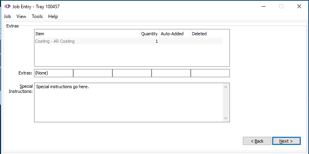Viewport: 309px width, 154px height.
Task: Open the Tools menu
Action: point(37,16)
